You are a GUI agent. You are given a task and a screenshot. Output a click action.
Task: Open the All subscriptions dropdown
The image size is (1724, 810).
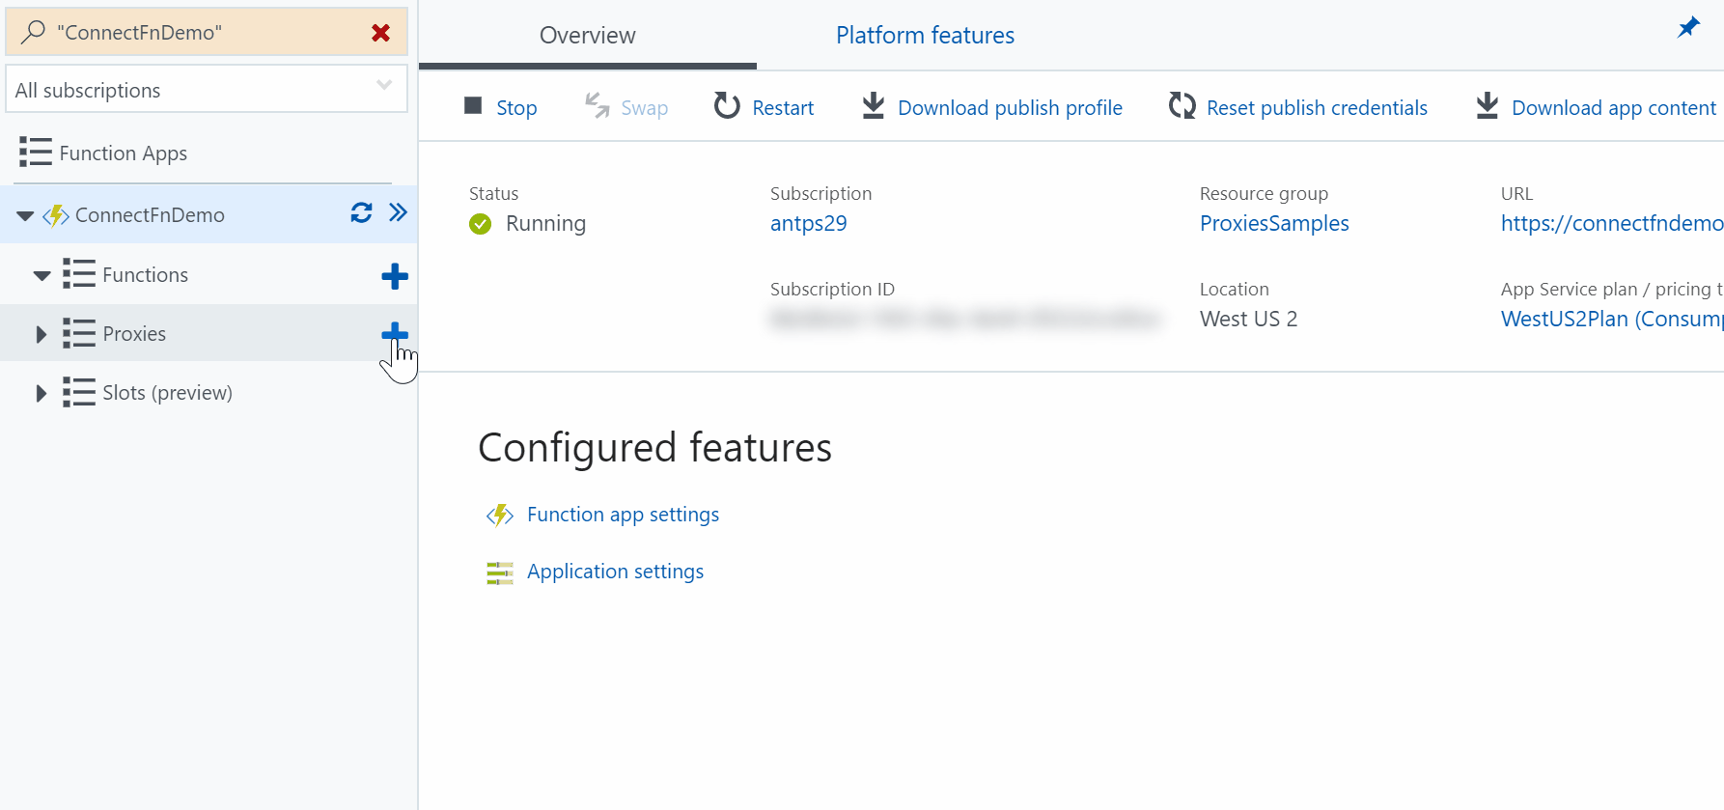point(206,90)
